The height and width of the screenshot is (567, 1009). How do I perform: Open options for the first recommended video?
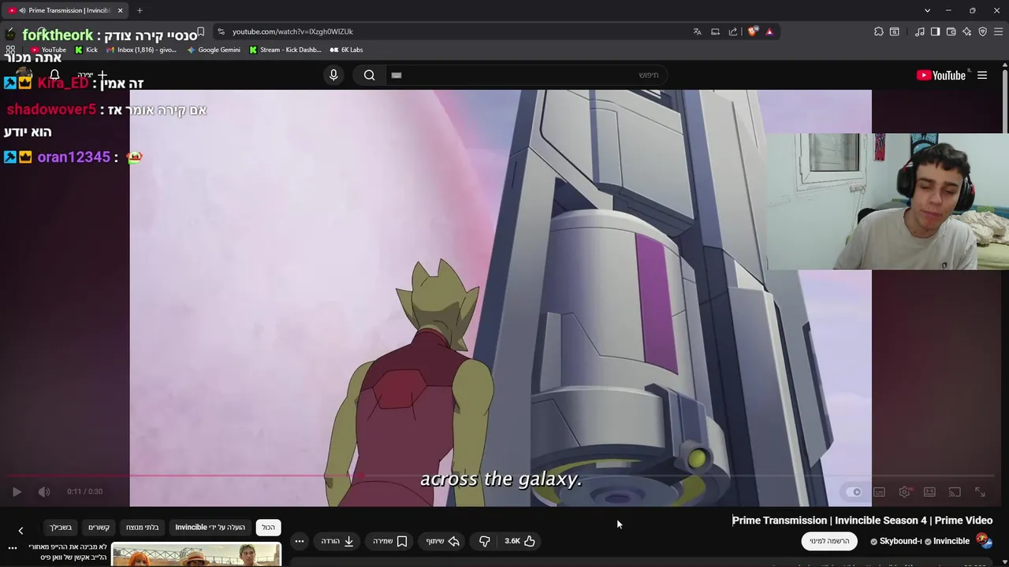pos(13,547)
